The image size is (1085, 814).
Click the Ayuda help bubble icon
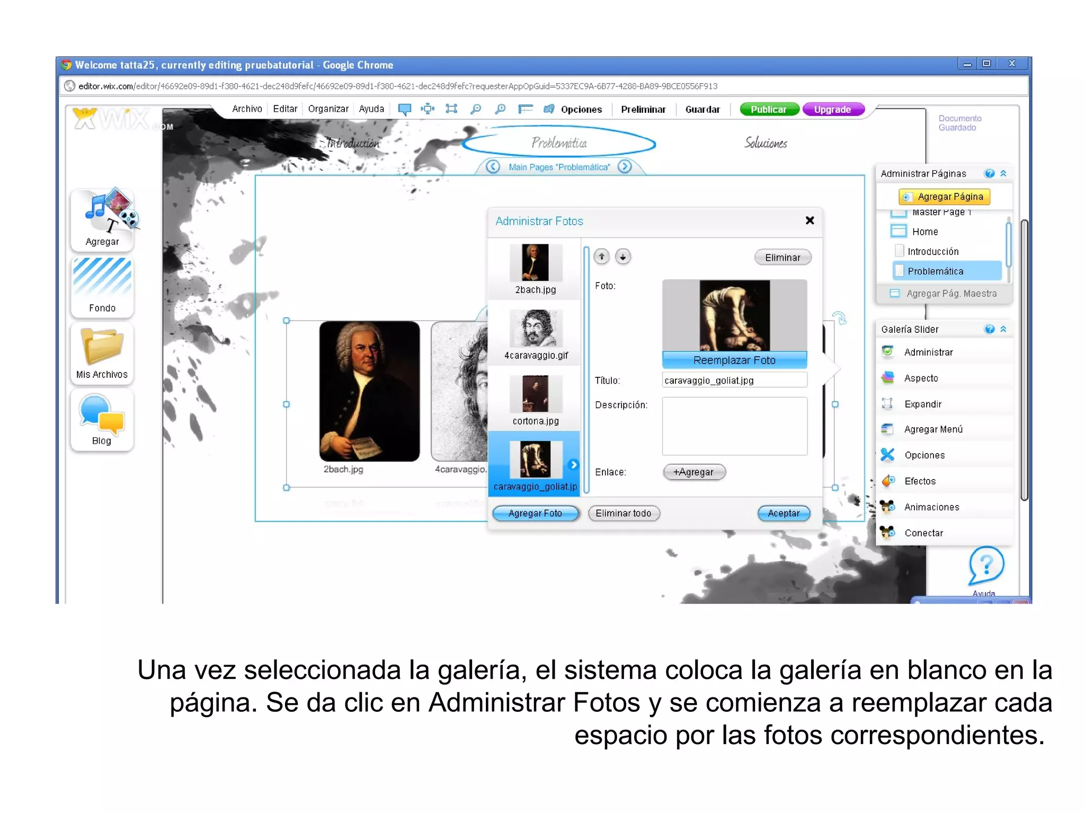click(986, 565)
